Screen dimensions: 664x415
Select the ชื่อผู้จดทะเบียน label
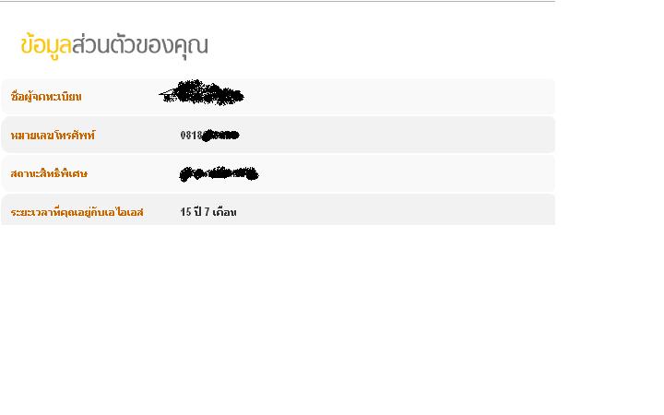(x=46, y=97)
